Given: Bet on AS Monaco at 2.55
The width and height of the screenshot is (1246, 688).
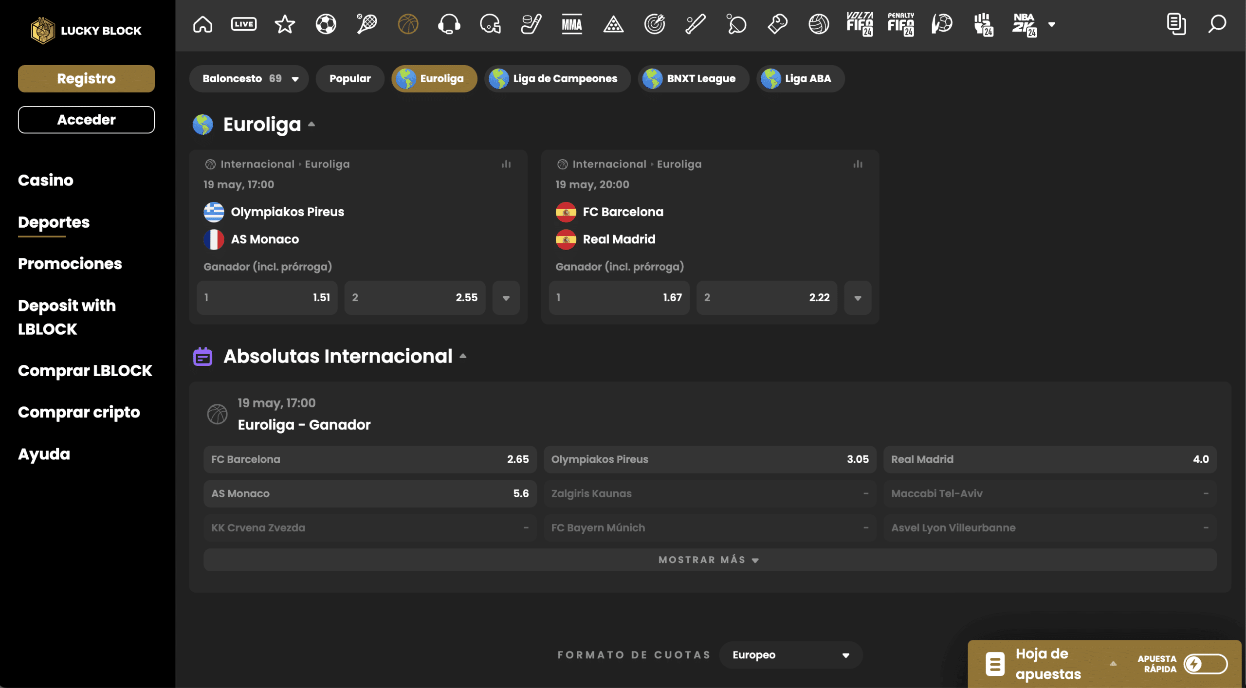Looking at the screenshot, I should pos(415,298).
